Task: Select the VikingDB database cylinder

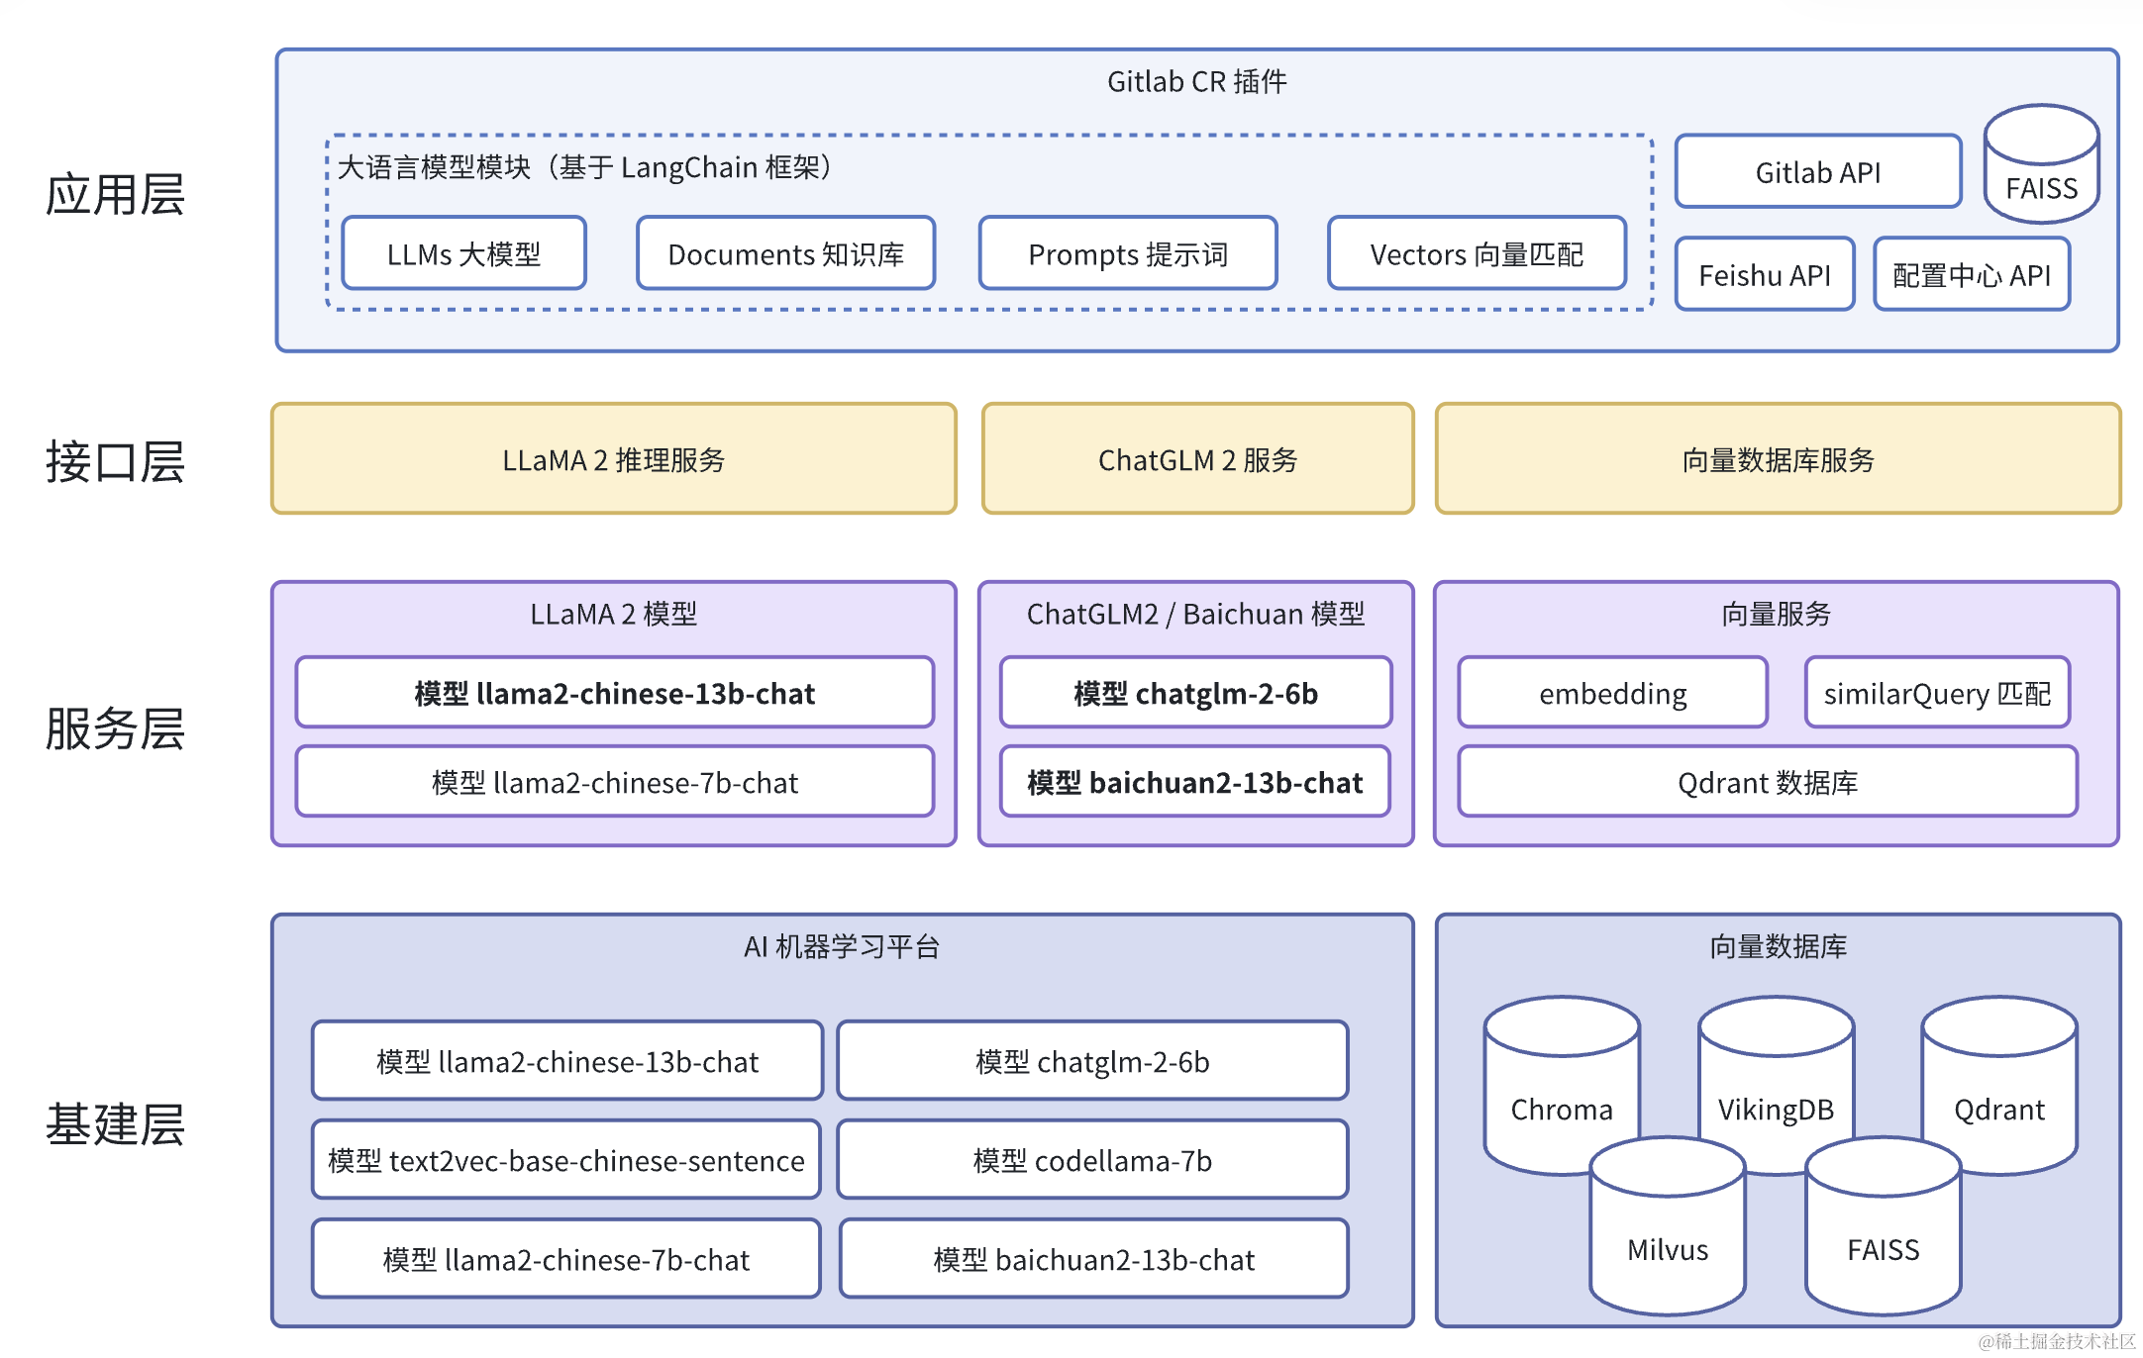Action: tap(1776, 1085)
